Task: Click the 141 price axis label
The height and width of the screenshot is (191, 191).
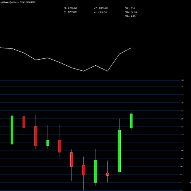Action: tap(182, 95)
